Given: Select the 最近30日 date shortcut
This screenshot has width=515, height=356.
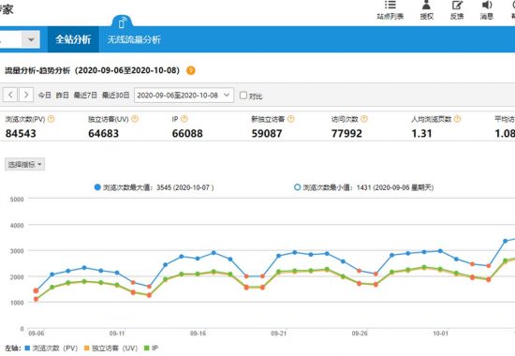Looking at the screenshot, I should [x=115, y=96].
